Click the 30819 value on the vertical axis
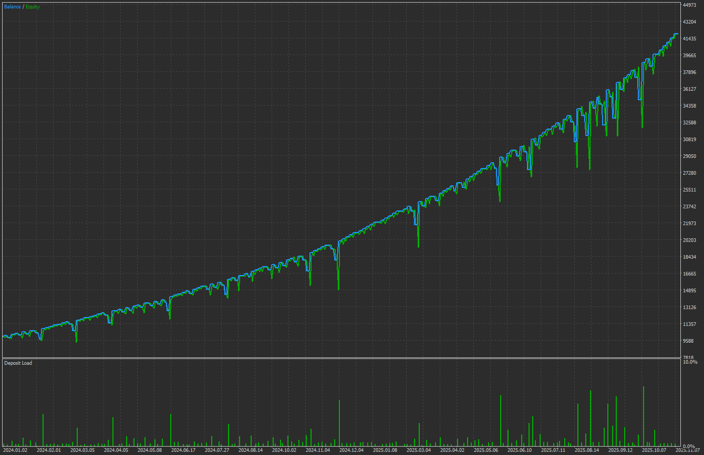 coord(689,140)
